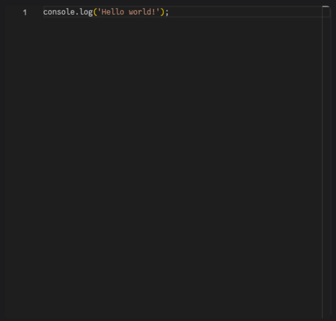
Task: Click the semicolon ending line 1
Action: [x=167, y=12]
